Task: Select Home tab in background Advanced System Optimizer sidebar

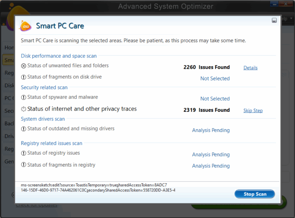Action: coord(9,48)
